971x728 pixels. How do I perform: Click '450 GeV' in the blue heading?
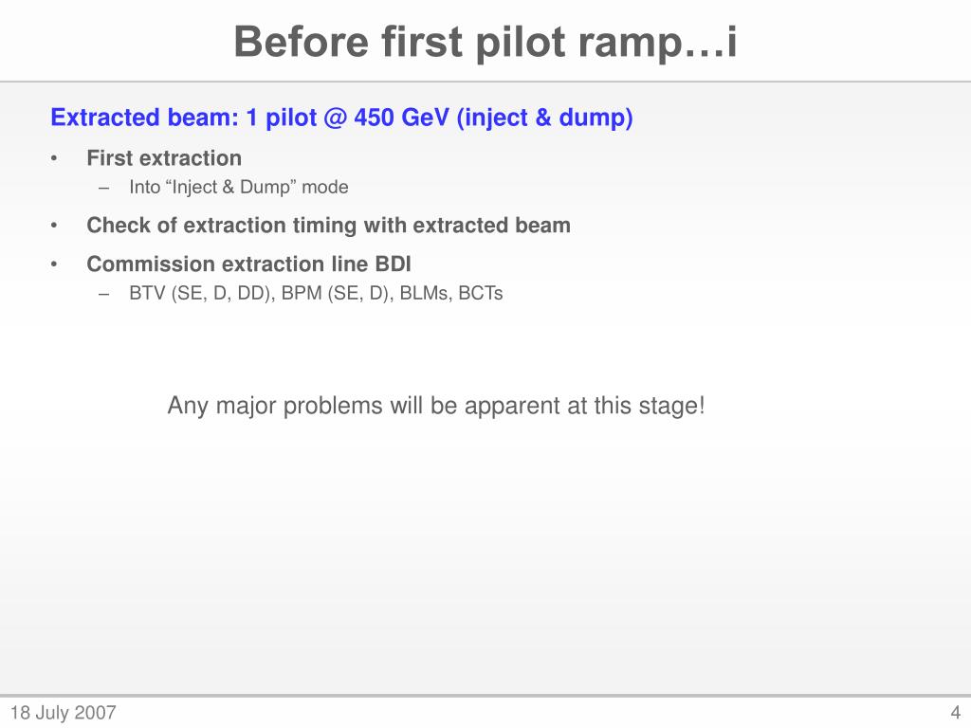[x=401, y=118]
